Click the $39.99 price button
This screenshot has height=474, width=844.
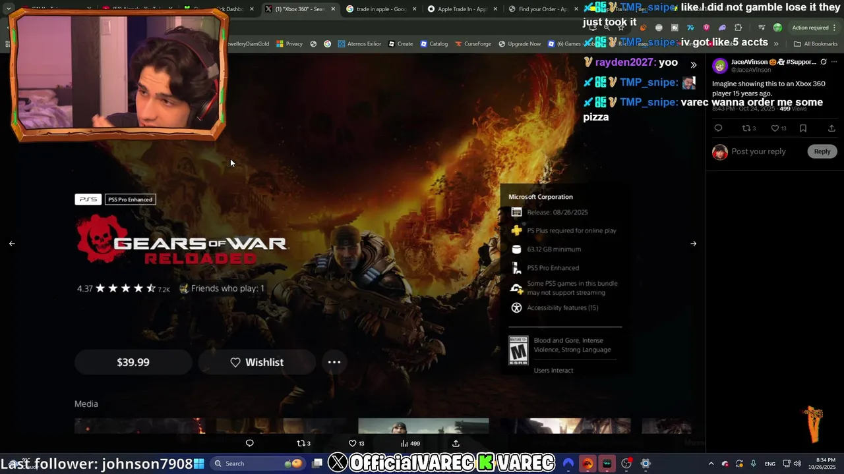[133, 362]
